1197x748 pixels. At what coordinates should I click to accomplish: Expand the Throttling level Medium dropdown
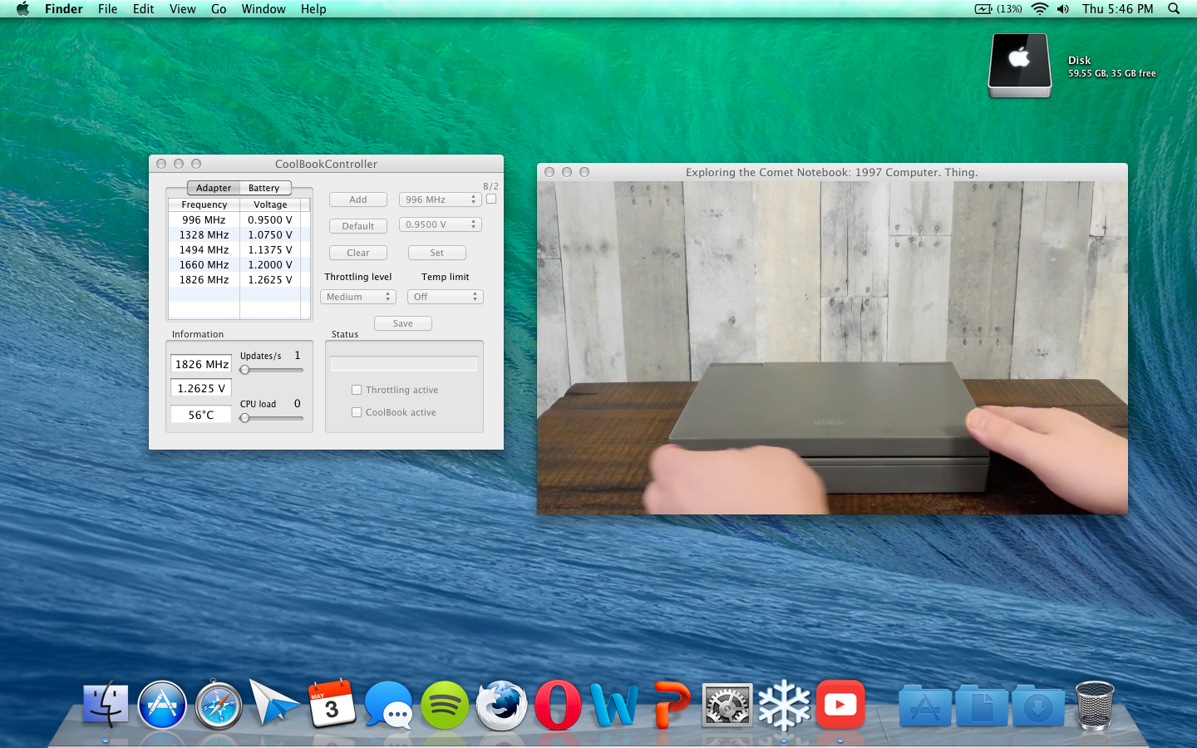coord(358,297)
